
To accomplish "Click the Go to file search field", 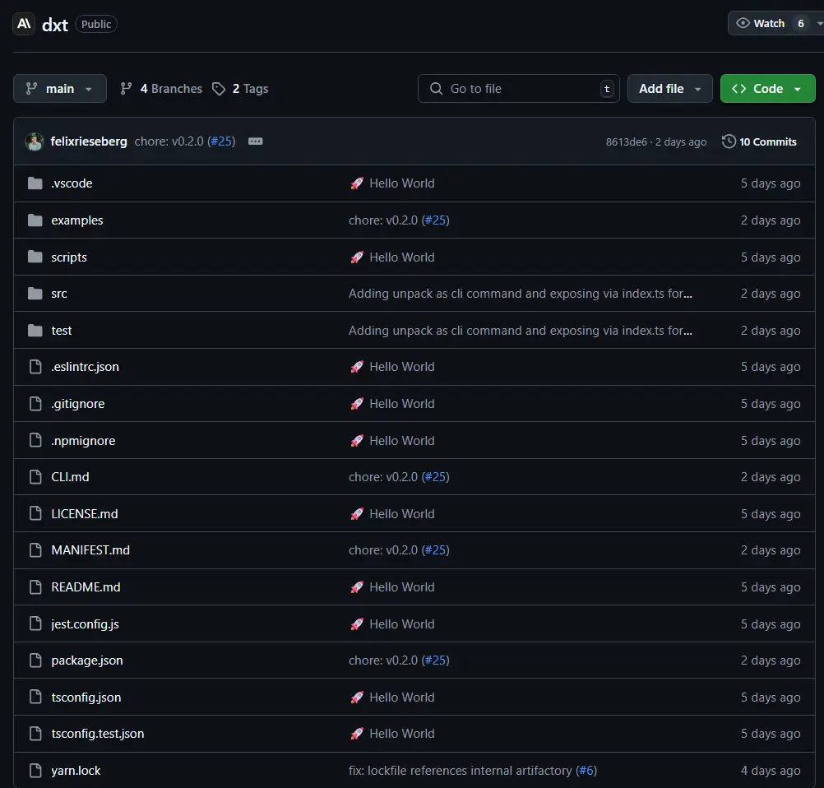I will click(518, 89).
